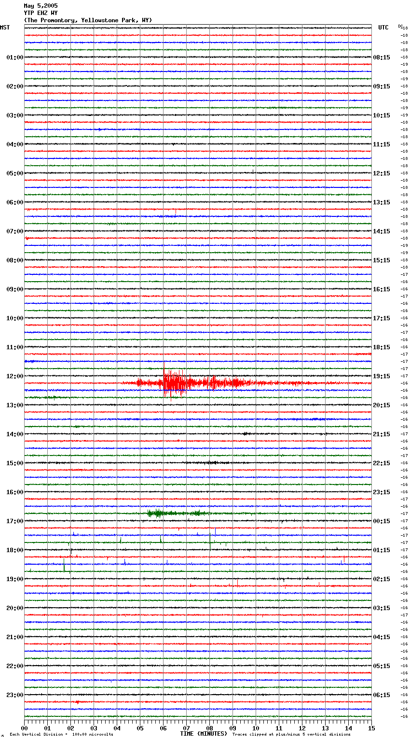Screen dimensions: 410x741
Task: Select the 22:00 MST time label
Action: [x=15, y=666]
